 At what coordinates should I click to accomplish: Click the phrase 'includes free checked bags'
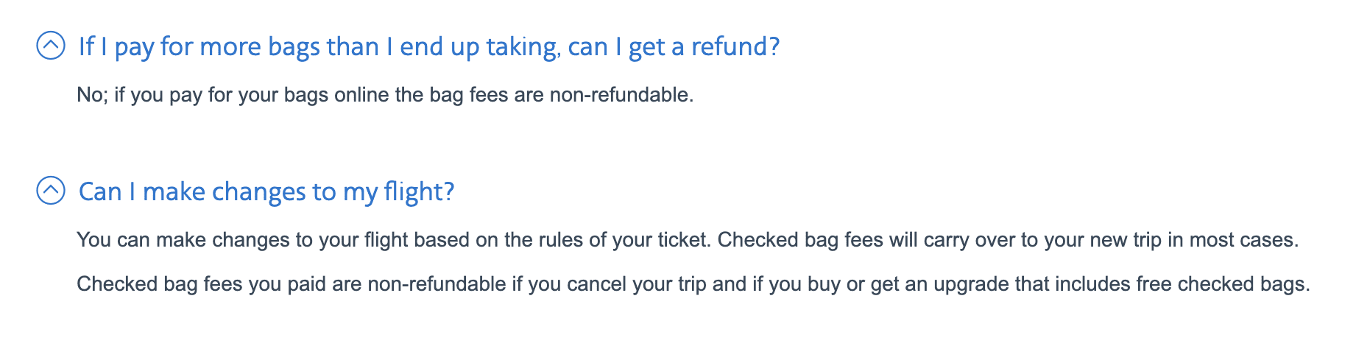[1179, 284]
